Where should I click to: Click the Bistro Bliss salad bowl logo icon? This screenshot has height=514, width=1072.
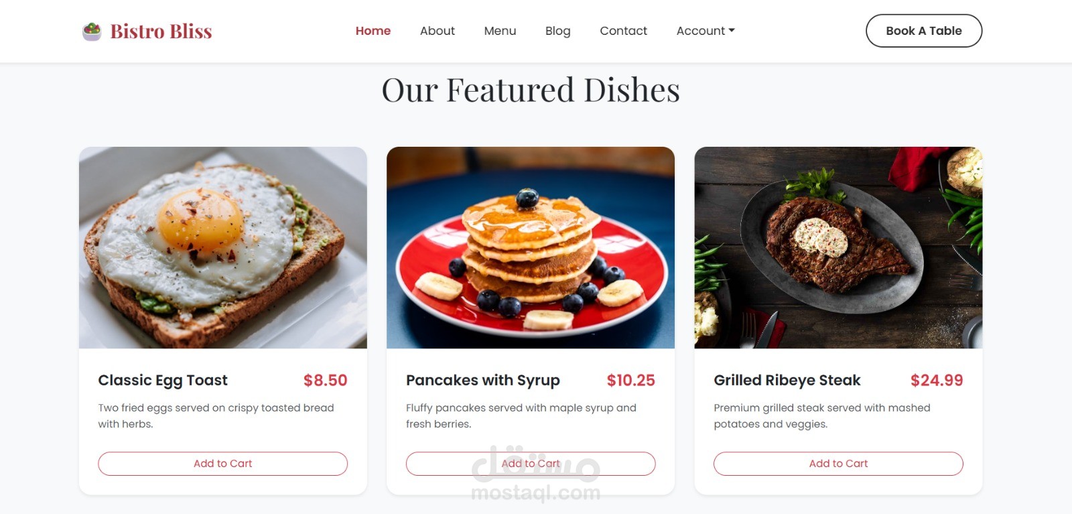(92, 31)
